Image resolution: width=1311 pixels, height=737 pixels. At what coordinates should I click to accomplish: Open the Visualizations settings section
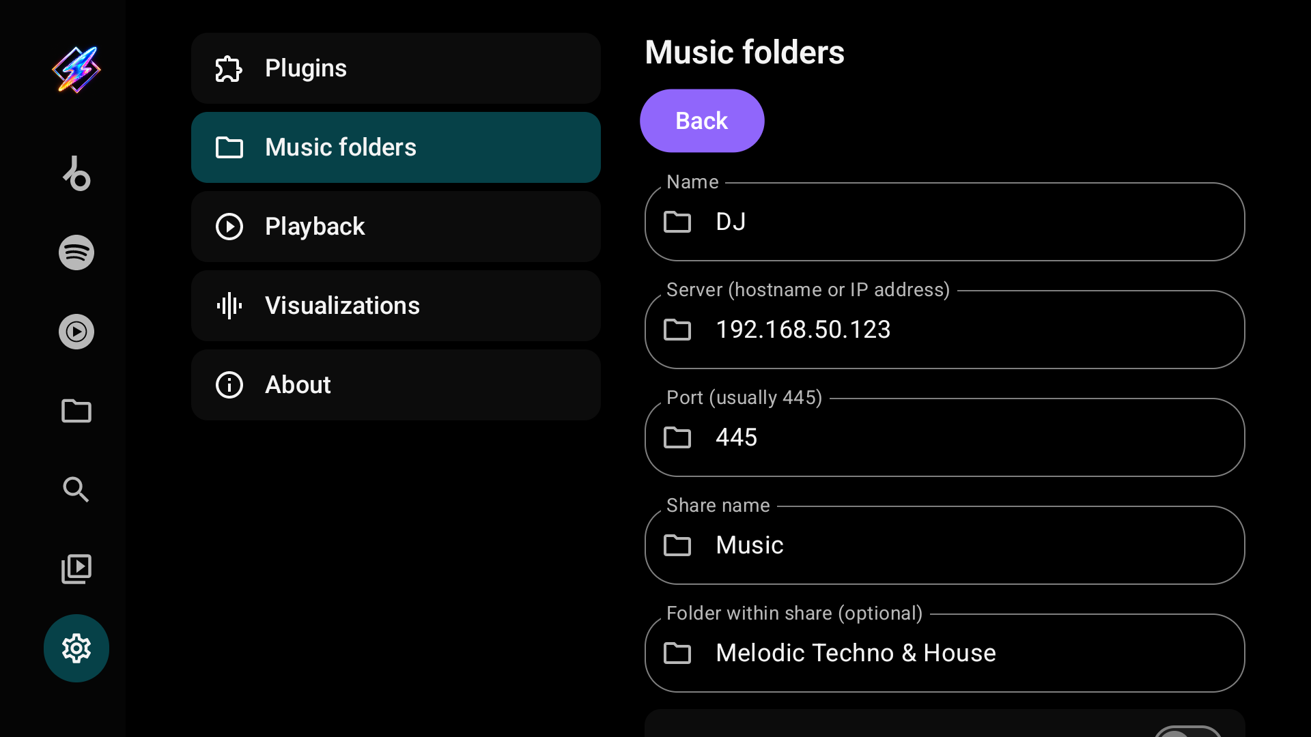click(x=396, y=306)
